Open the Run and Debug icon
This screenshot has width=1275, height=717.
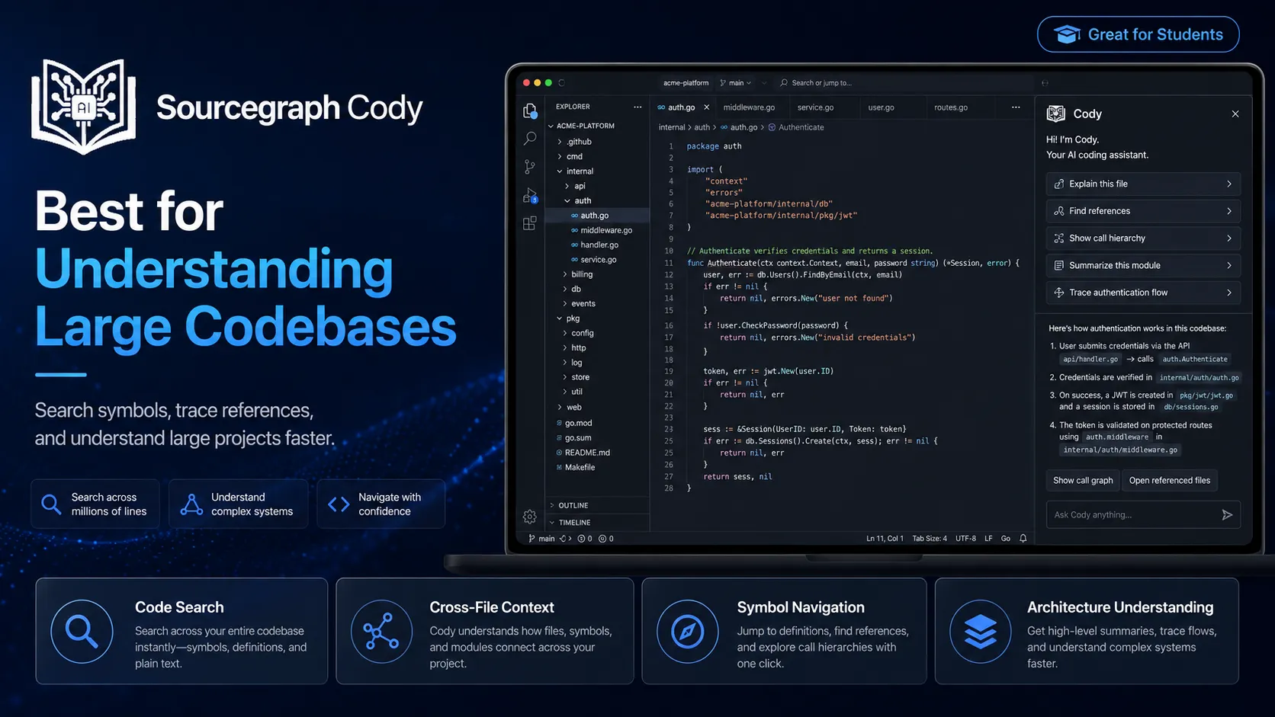pos(530,195)
